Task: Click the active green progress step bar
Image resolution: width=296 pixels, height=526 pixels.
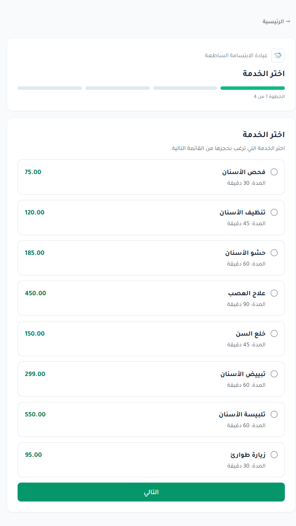Action: point(253,88)
